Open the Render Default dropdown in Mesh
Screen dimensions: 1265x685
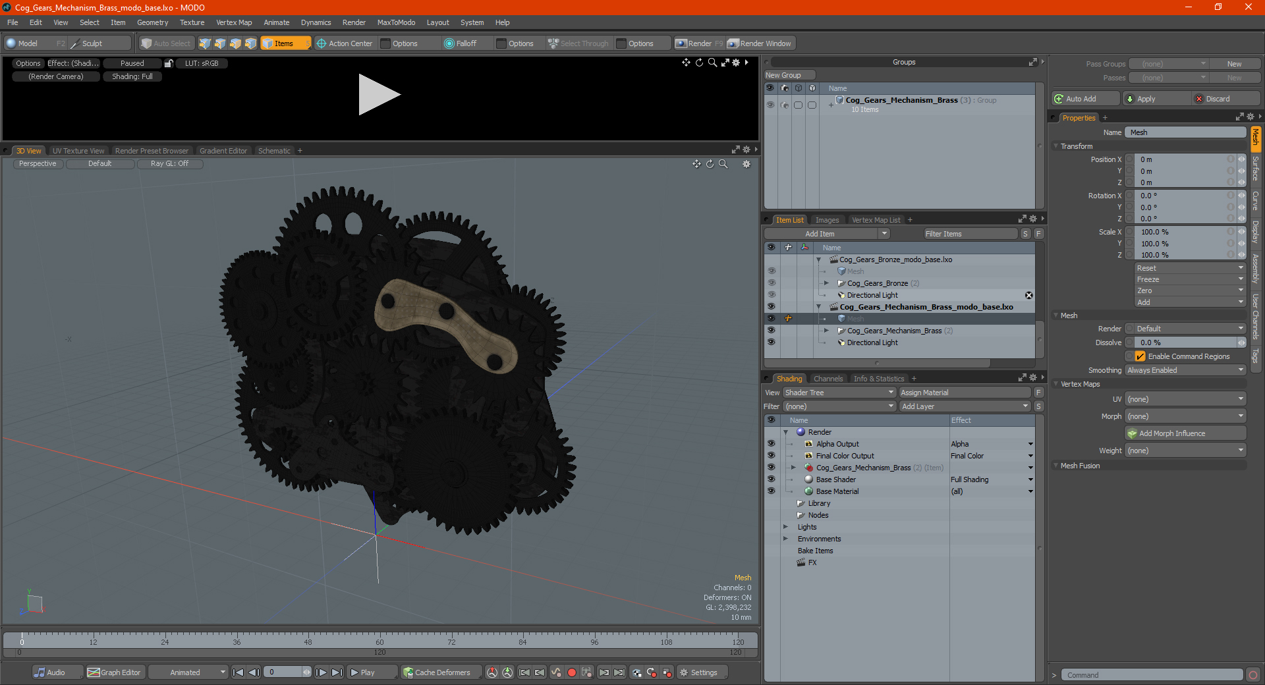(x=1190, y=329)
